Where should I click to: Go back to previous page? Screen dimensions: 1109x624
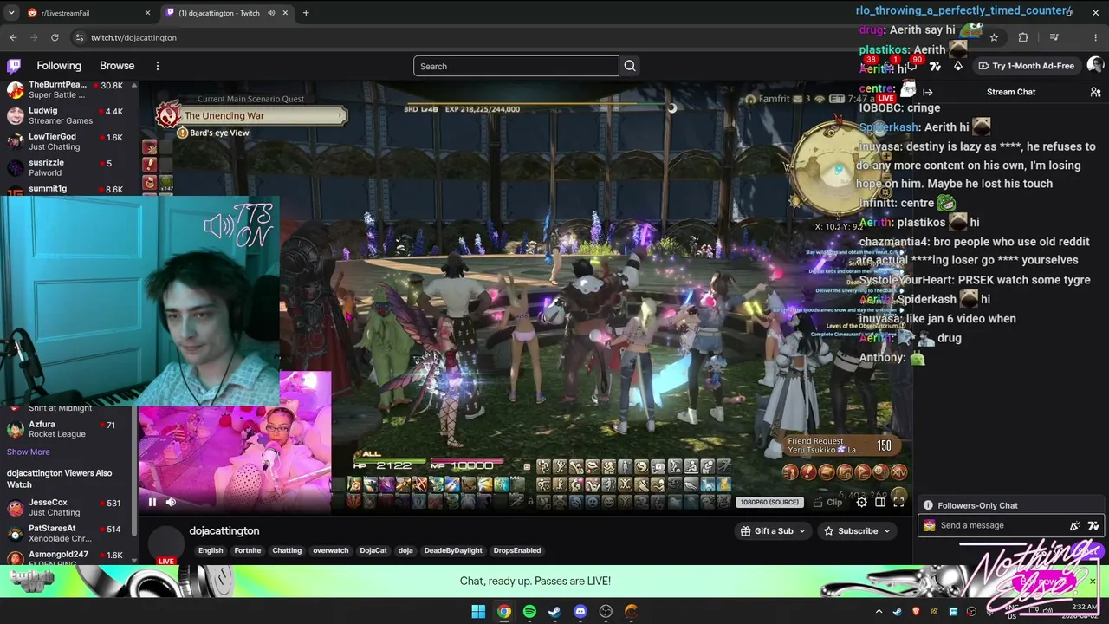[x=13, y=37]
